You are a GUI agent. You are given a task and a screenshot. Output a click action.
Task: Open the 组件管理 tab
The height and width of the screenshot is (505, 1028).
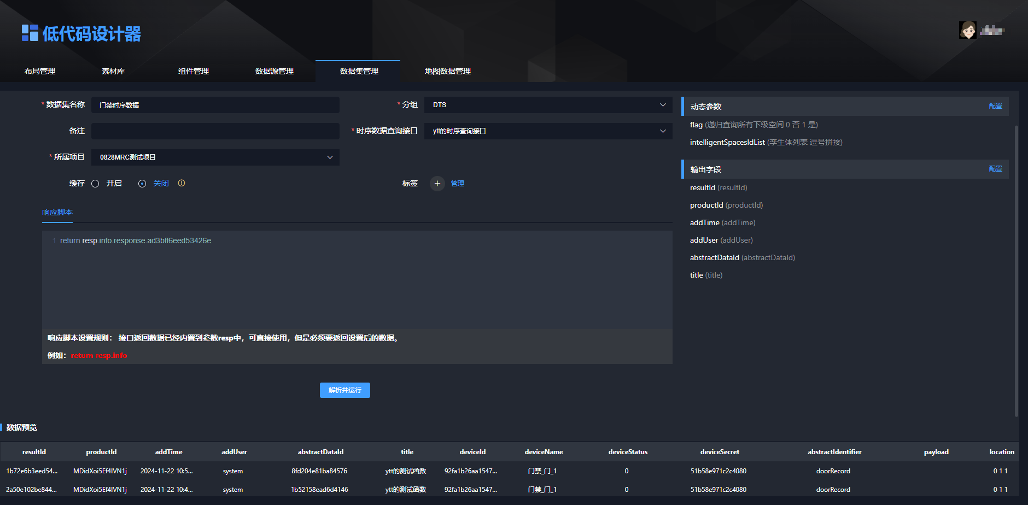pos(194,71)
